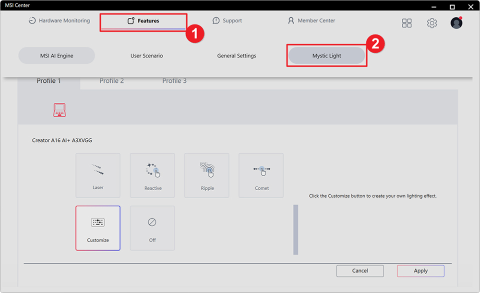Open the Customize lighting effect
The width and height of the screenshot is (480, 293).
98,228
